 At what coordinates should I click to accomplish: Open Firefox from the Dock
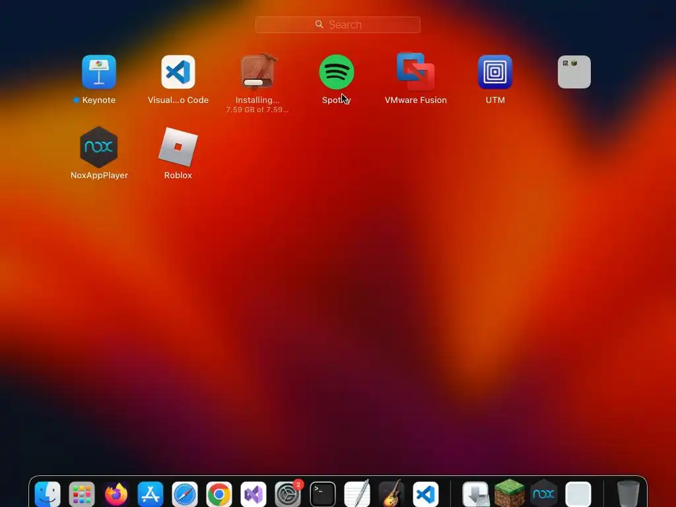coord(116,494)
